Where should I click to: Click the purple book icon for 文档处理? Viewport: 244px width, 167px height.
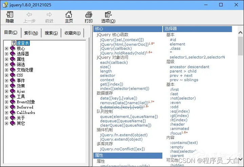(x=13, y=70)
